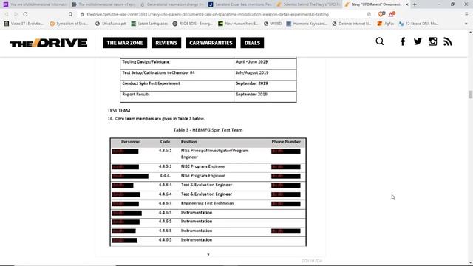Open the ShivaSutras.pdf bookmark
This screenshot has height=266, width=473.
111,24
